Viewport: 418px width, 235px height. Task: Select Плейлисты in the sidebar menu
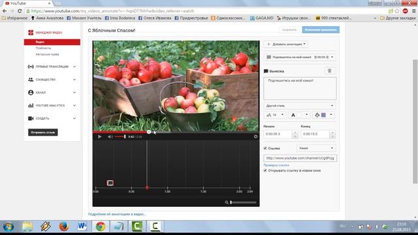[43, 48]
